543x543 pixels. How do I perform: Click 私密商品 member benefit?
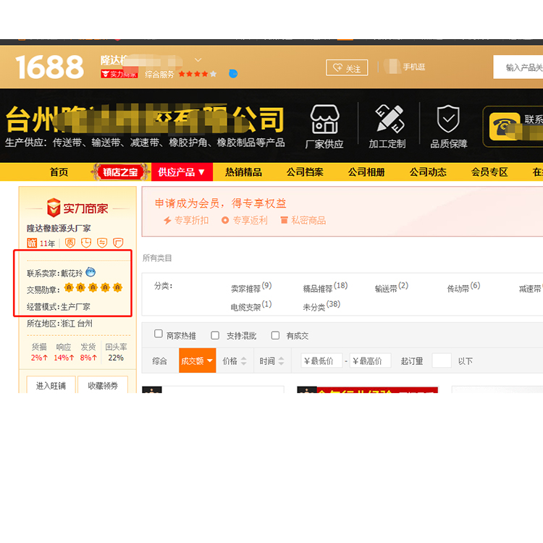(303, 221)
